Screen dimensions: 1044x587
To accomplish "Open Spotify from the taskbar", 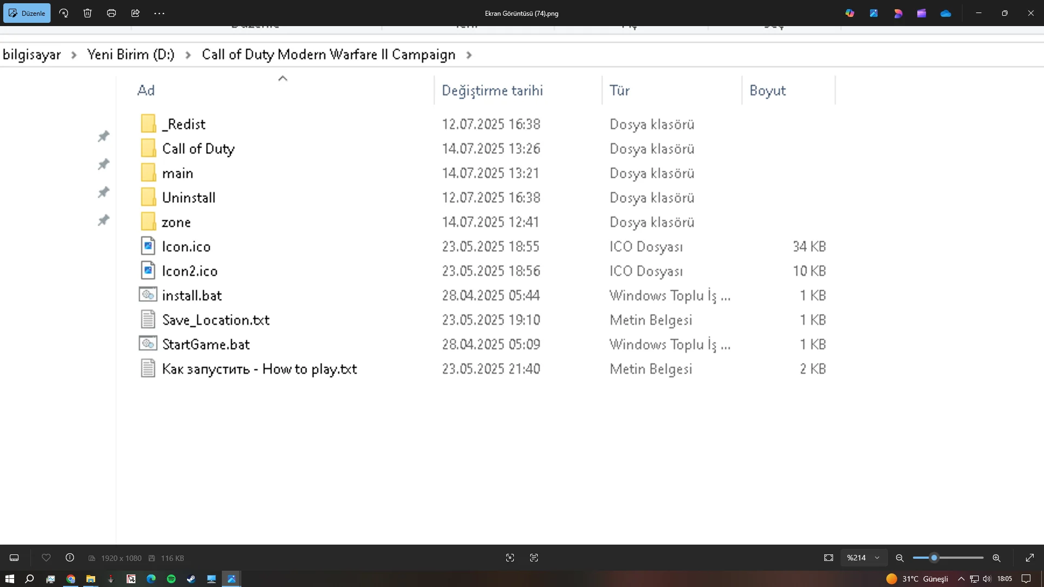I will coord(171,579).
